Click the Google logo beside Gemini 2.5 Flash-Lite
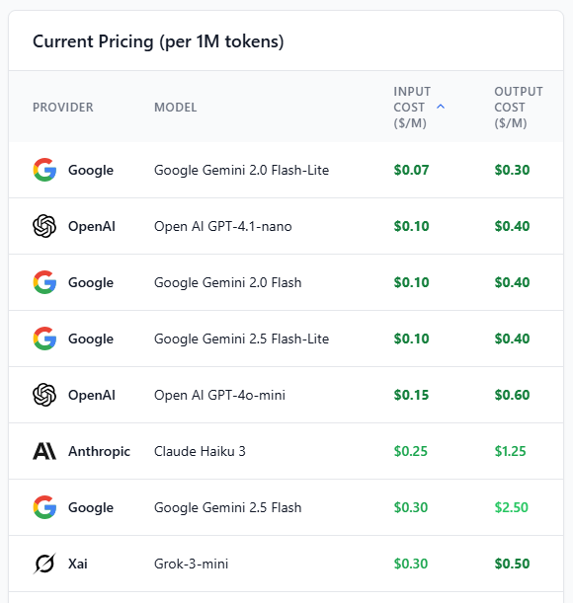The width and height of the screenshot is (573, 603). click(x=44, y=339)
